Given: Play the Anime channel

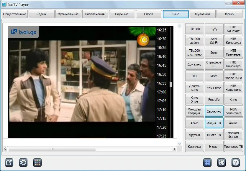Looking at the screenshot, I should click(x=233, y=123).
